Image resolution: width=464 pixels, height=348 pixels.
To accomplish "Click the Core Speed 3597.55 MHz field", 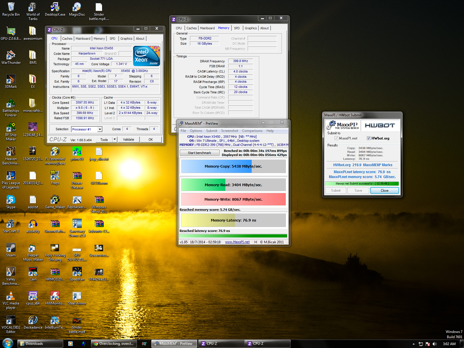I will 85,103.
